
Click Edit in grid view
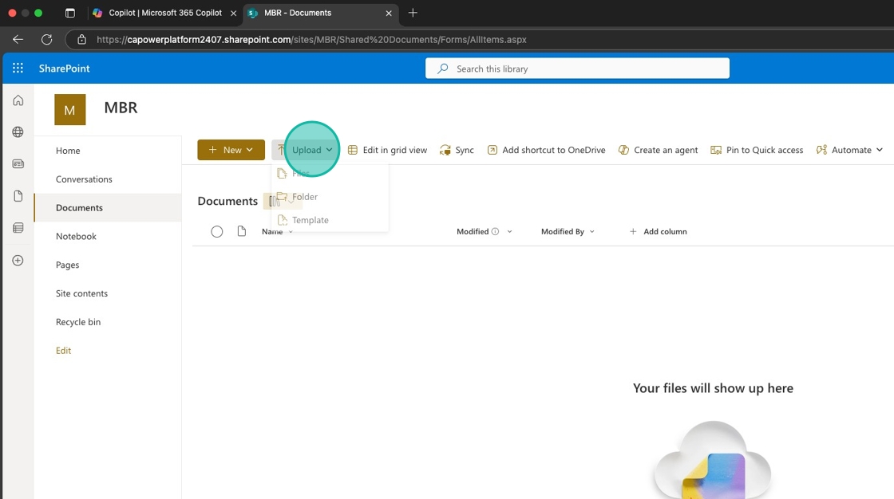coord(387,150)
